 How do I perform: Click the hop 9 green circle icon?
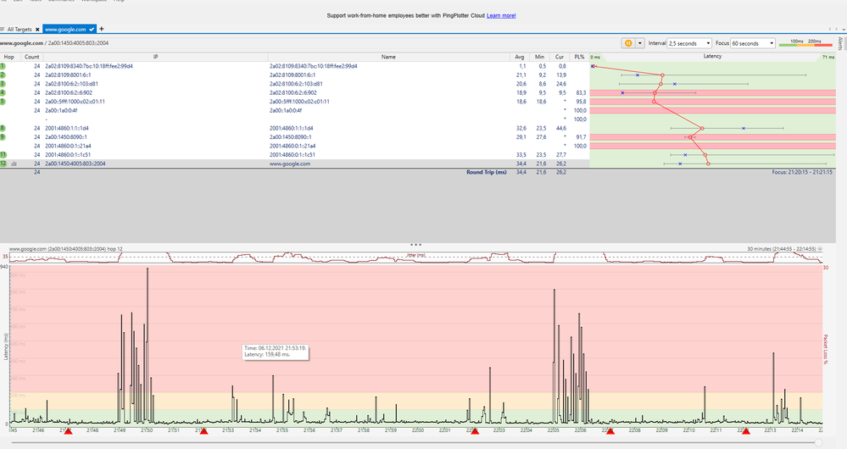[3, 136]
